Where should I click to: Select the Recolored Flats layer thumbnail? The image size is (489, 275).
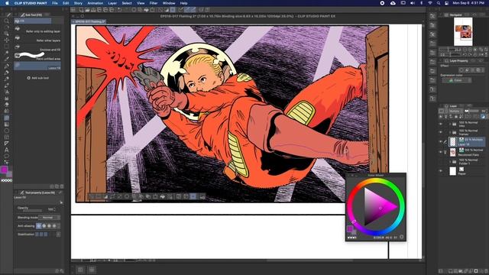(453, 152)
